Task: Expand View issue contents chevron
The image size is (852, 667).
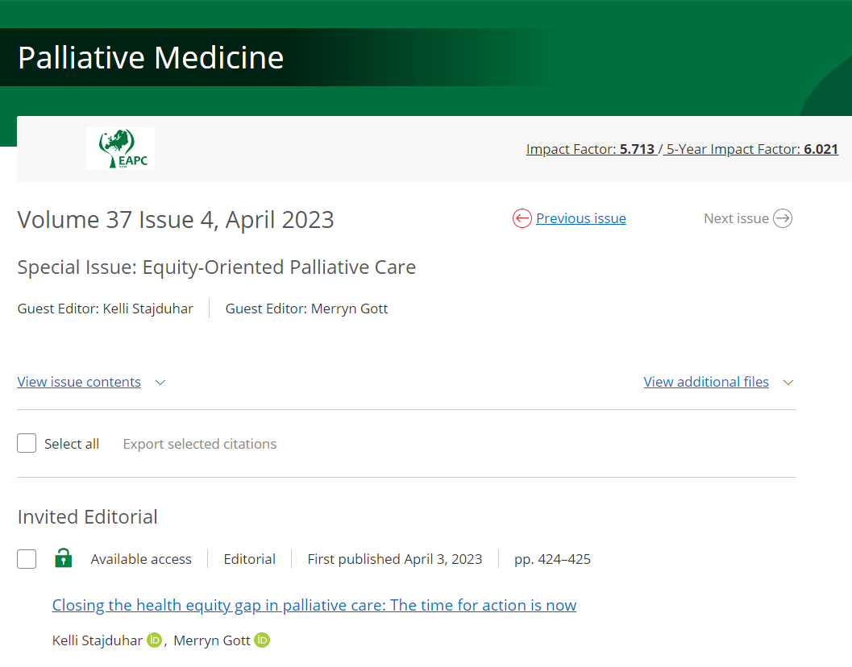Action: (x=160, y=383)
